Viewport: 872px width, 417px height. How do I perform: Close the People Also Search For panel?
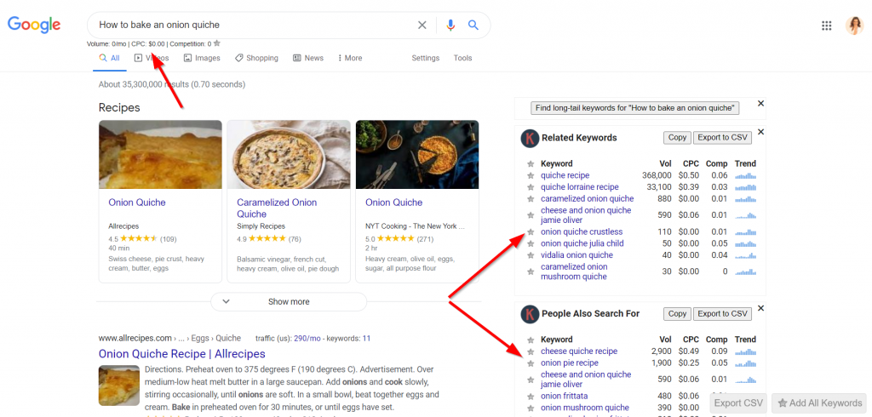[x=760, y=308]
